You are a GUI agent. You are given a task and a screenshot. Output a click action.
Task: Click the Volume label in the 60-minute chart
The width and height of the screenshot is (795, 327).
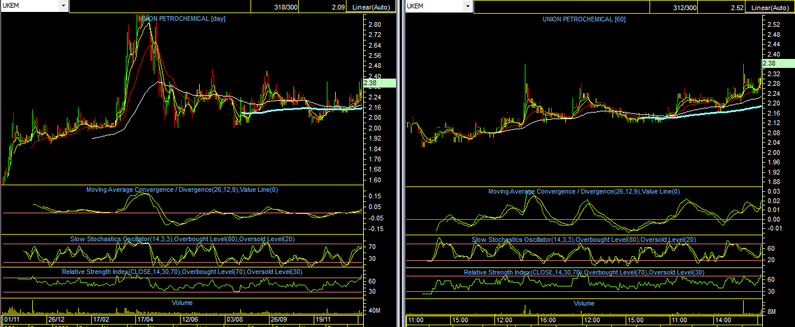pyautogui.click(x=584, y=303)
